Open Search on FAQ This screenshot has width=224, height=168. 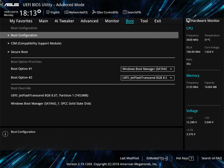(212, 158)
